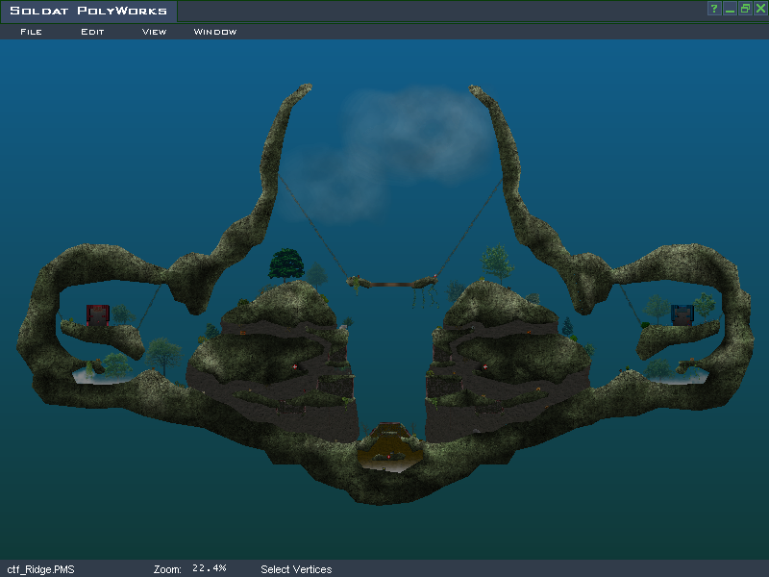Click the blue flag base on right
Screen dimensions: 769x577
(682, 314)
